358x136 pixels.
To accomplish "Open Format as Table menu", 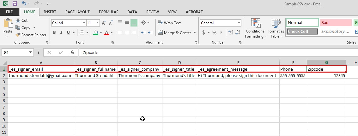I will pos(276,28).
